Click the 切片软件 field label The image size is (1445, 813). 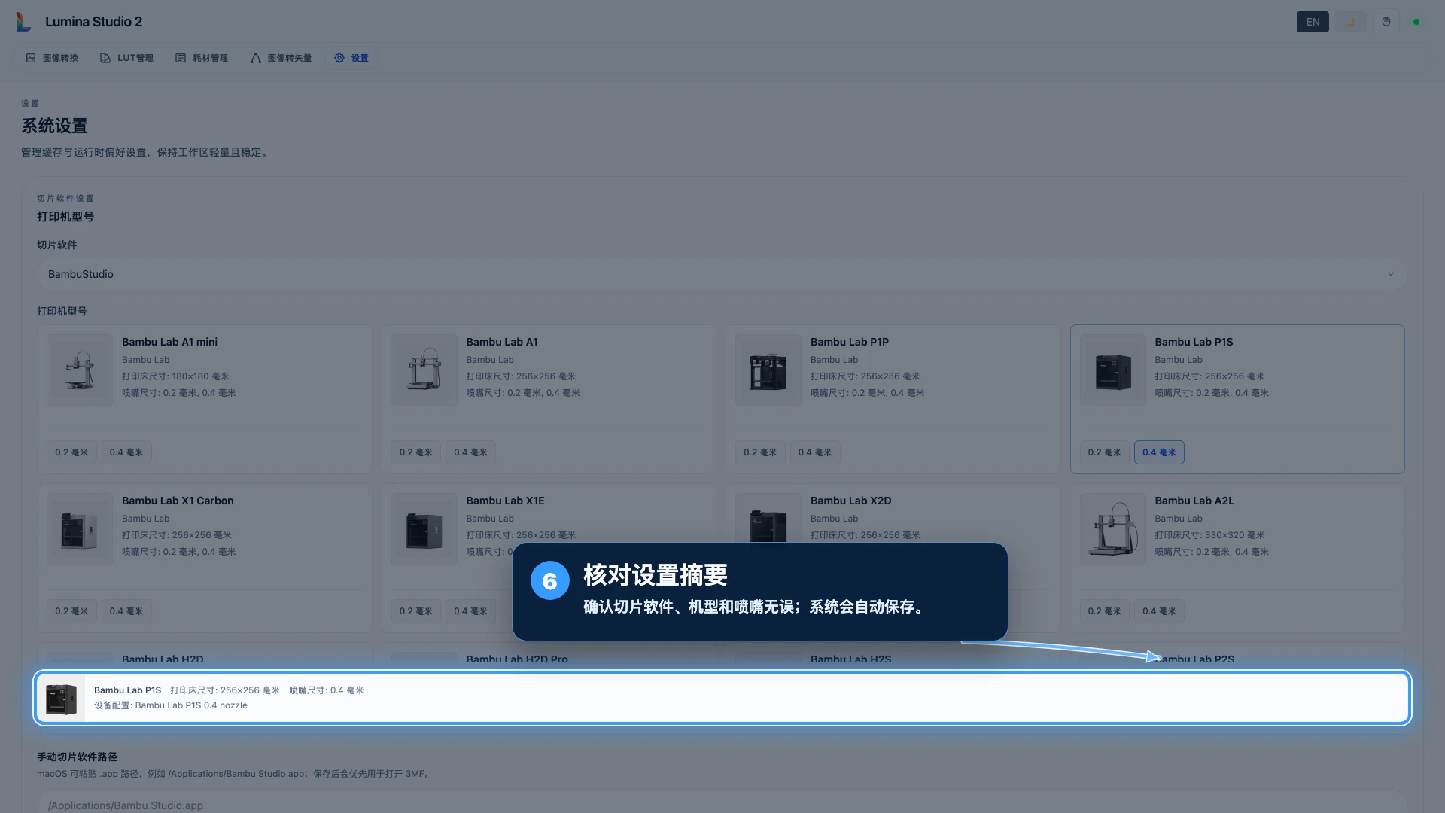56,245
